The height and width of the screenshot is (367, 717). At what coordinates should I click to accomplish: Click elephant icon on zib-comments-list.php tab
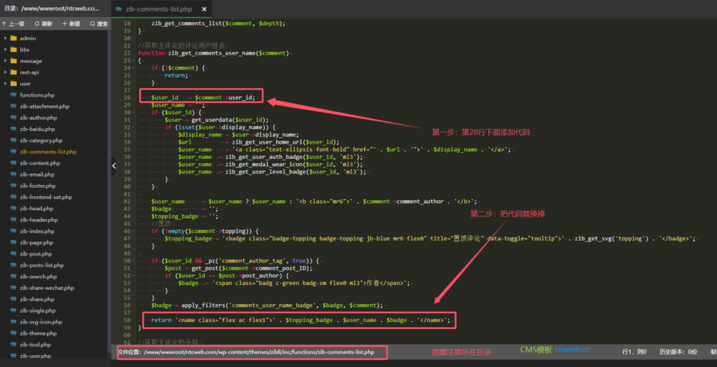coord(119,8)
